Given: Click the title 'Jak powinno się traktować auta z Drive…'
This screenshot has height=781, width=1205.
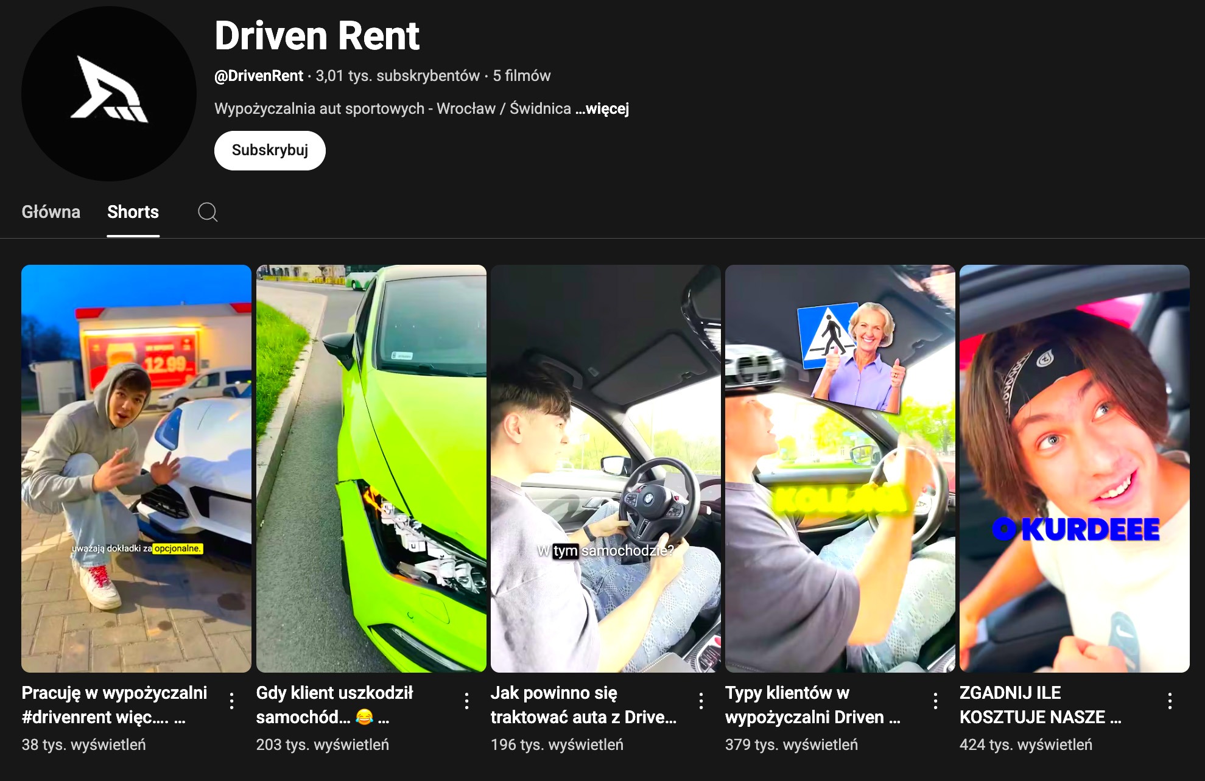Looking at the screenshot, I should [583, 706].
